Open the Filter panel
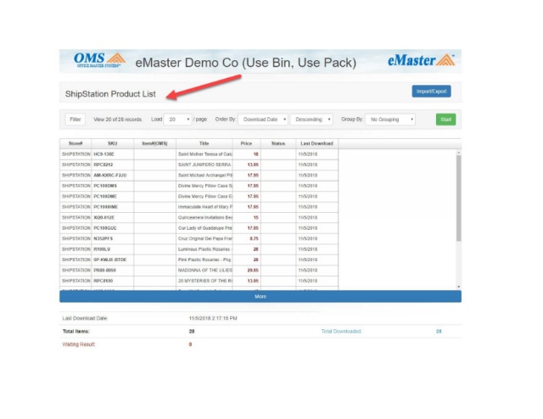The width and height of the screenshot is (543, 419). click(x=76, y=120)
